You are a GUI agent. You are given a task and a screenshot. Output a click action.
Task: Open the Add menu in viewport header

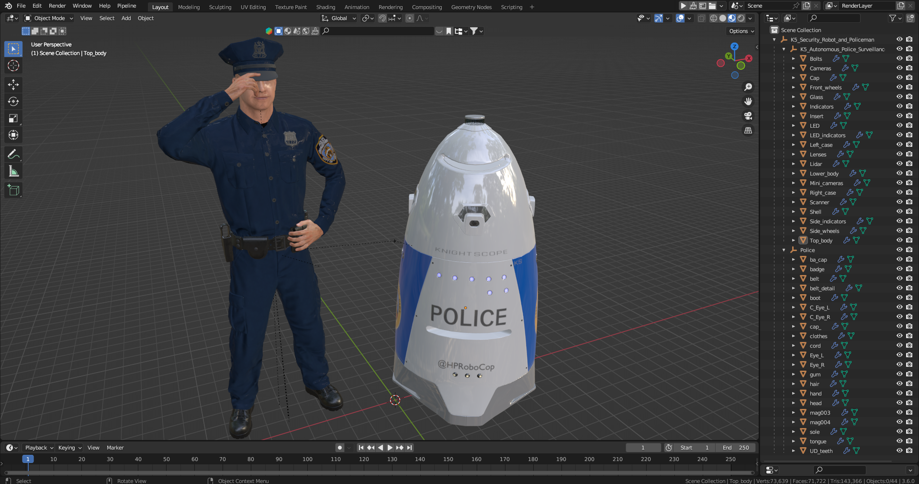point(126,18)
